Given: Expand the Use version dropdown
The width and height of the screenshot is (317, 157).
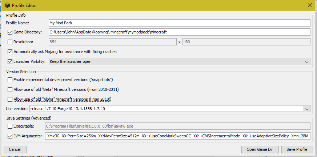Looking at the screenshot, I should coord(306,109).
